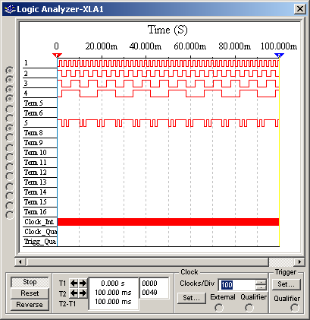Click the fourth input terminal circle
The width and height of the screenshot is (310, 320).
point(10,98)
